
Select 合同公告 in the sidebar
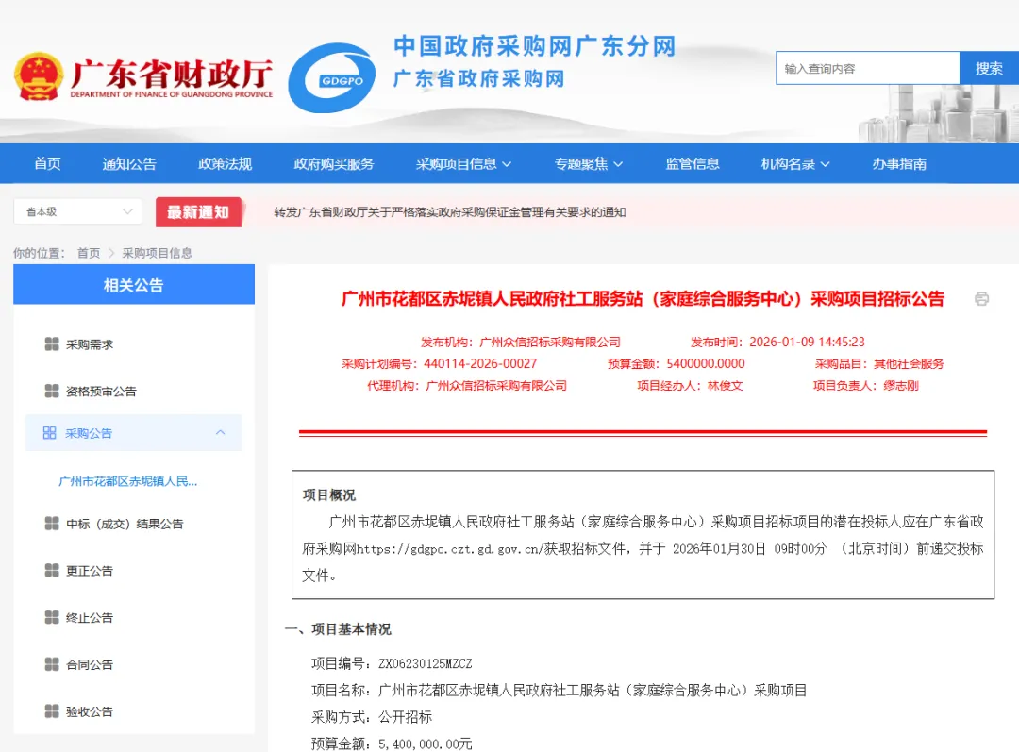89,664
